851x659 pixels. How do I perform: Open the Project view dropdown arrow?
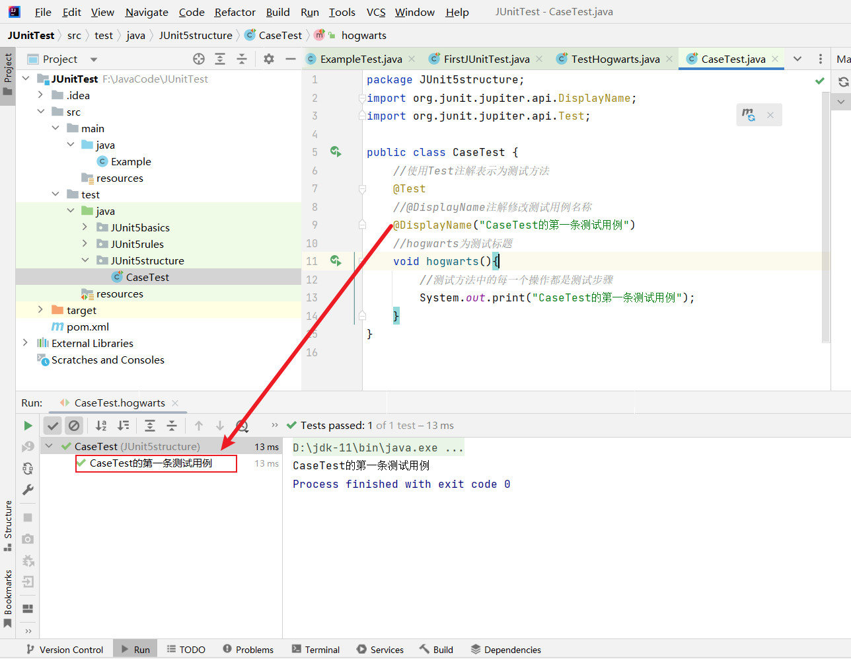(94, 59)
